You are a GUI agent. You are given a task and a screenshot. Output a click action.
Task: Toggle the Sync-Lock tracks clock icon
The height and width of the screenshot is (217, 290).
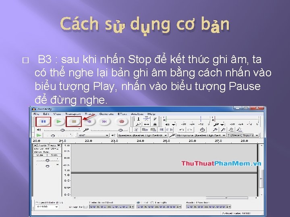pos(202,130)
